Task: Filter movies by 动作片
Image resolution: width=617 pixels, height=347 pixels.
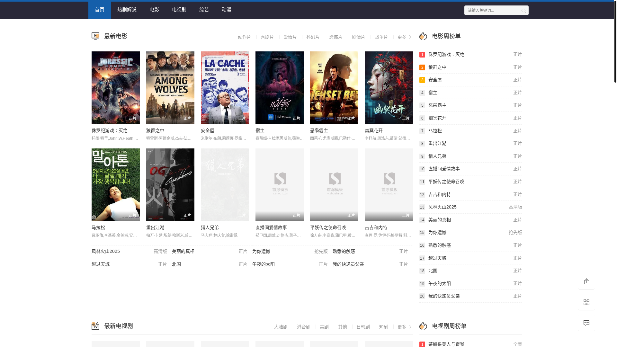Action: [x=244, y=37]
